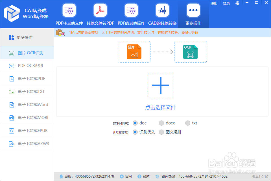This screenshot has width=271, height=181.
Task: Expand 电子书转成AZW3 option
Action: click(27, 144)
